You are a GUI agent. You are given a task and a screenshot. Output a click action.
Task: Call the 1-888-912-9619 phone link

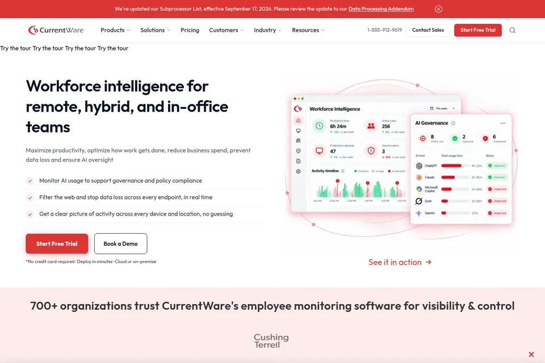tap(384, 30)
